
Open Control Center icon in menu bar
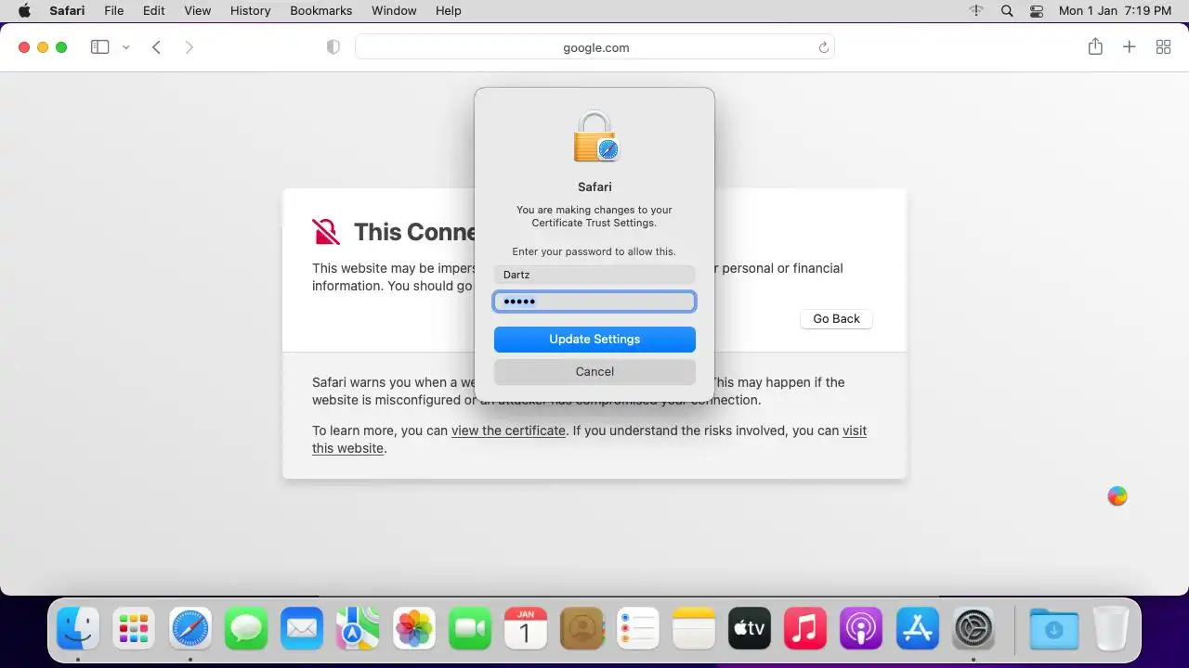click(x=1037, y=11)
